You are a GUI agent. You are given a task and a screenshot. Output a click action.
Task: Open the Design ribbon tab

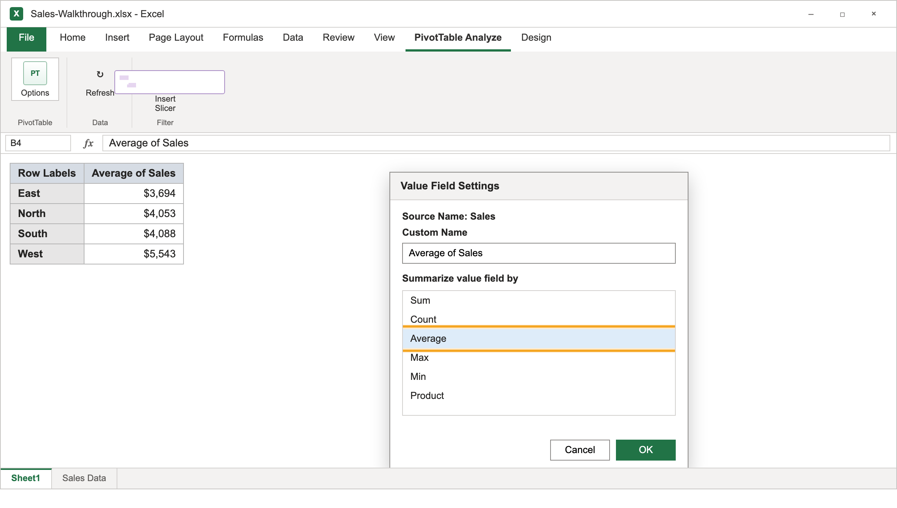[536, 38]
